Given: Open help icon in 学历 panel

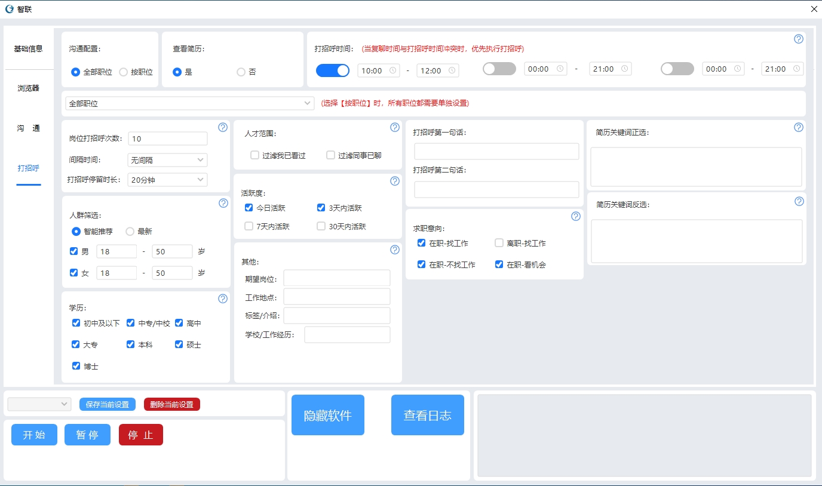Looking at the screenshot, I should click(x=223, y=299).
